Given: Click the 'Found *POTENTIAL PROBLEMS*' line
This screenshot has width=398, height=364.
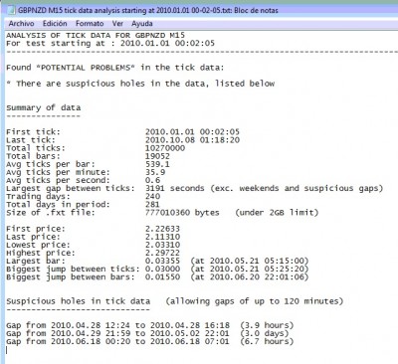Looking at the screenshot, I should coord(114,68).
